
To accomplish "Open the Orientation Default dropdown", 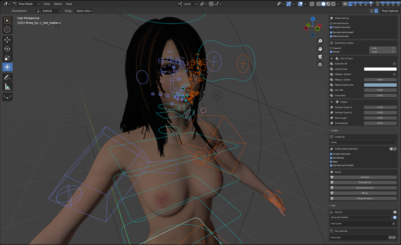I will [x=49, y=11].
